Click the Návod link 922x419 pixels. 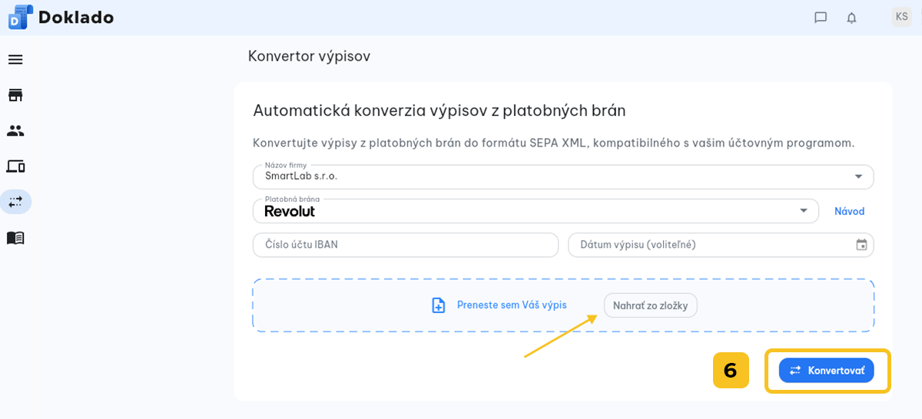coord(850,211)
